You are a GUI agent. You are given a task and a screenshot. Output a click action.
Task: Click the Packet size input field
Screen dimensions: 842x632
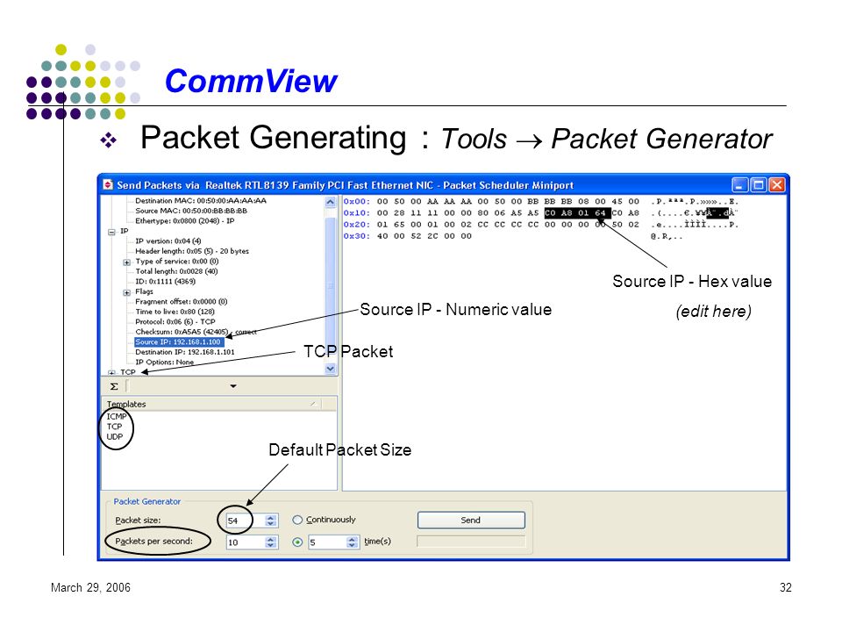click(246, 521)
